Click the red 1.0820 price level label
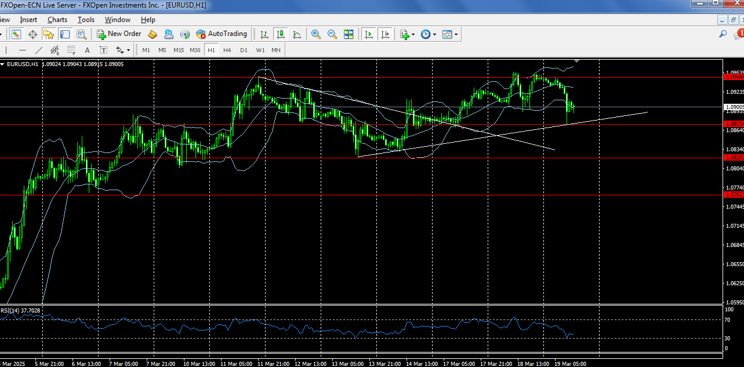Image resolution: width=744 pixels, height=367 pixels. 734,158
